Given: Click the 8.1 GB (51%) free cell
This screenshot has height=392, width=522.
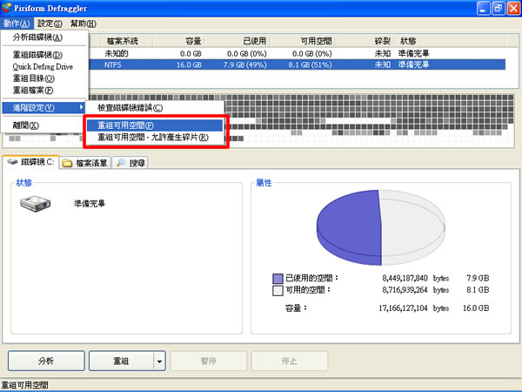Looking at the screenshot, I should click(x=310, y=64).
